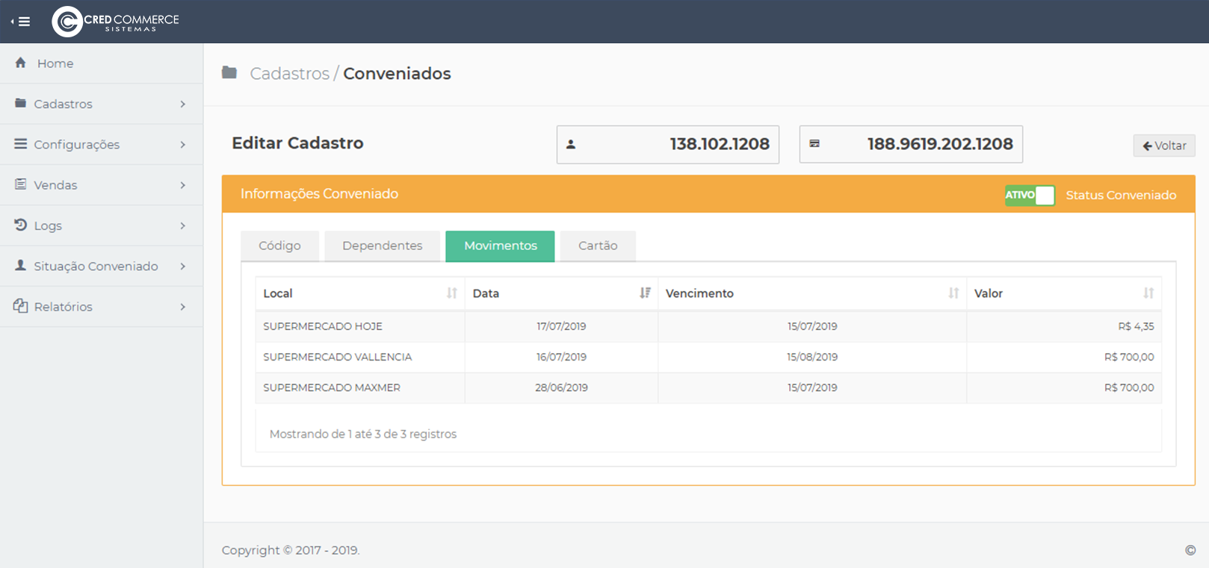1209x568 pixels.
Task: Select the Movimentos tab
Action: 500,246
